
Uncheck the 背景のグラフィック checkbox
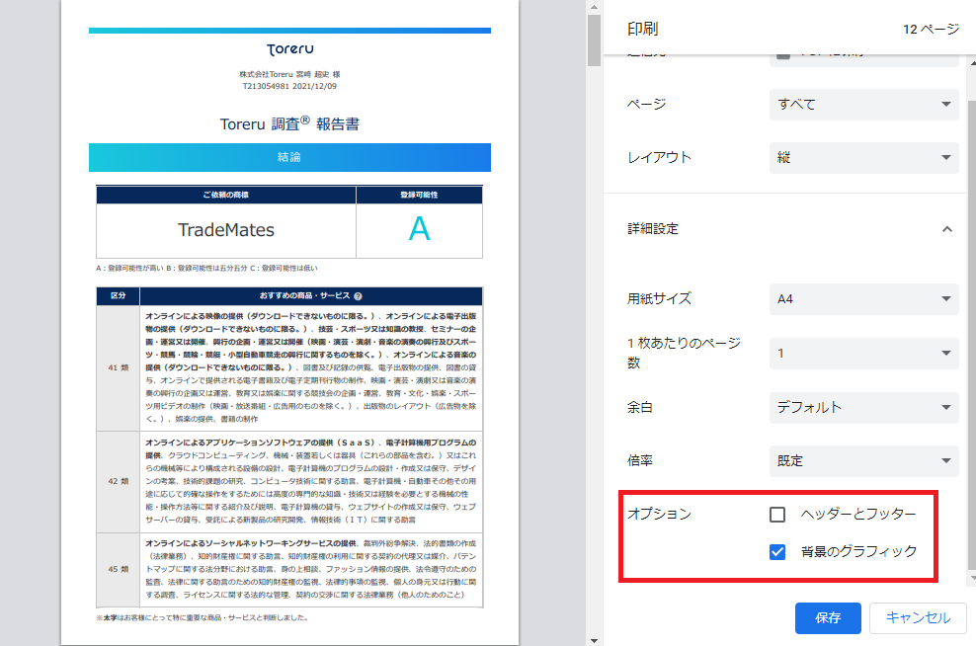pyautogui.click(x=776, y=552)
